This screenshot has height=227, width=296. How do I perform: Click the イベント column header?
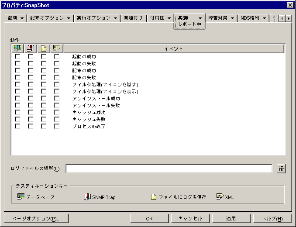pos(174,48)
